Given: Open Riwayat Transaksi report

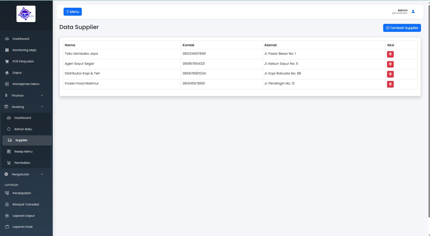Looking at the screenshot, I should click(26, 204).
